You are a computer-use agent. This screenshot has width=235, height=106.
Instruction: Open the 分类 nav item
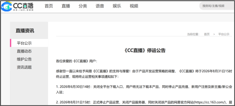pos(83,6)
